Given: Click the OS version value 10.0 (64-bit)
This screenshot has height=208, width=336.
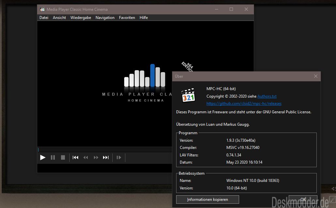Looking at the screenshot, I should pos(237,188).
